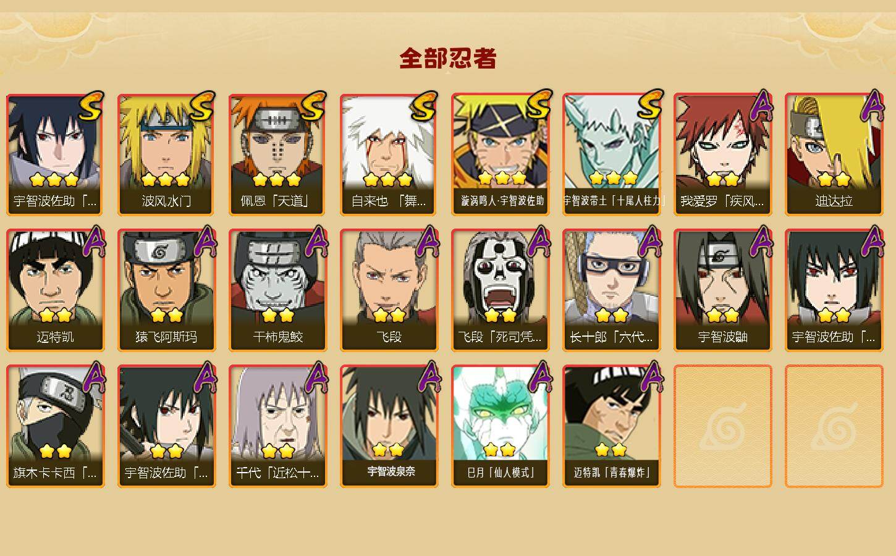This screenshot has height=556, width=896.
Task: Click the 迪达拉 ninja portrait
Action: [834, 154]
